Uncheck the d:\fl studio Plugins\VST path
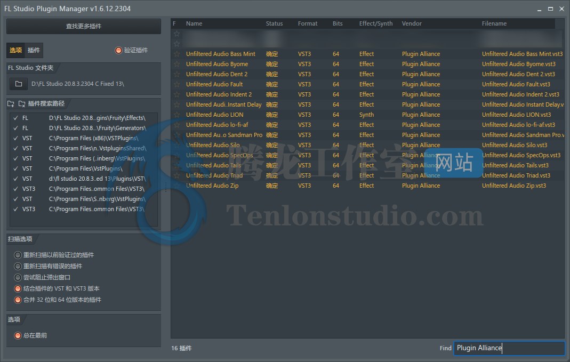This screenshot has width=570, height=362. (x=15, y=179)
